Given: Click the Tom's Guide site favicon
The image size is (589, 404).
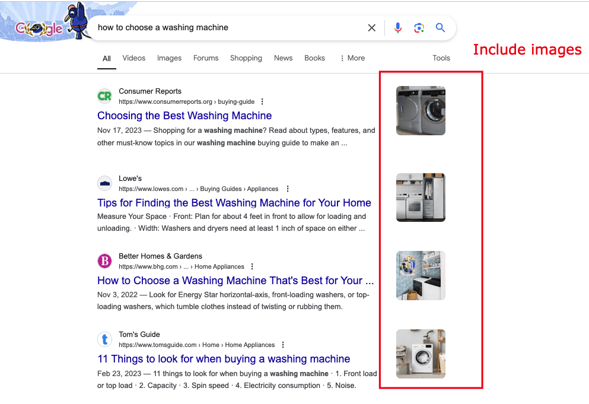Looking at the screenshot, I should coord(104,339).
